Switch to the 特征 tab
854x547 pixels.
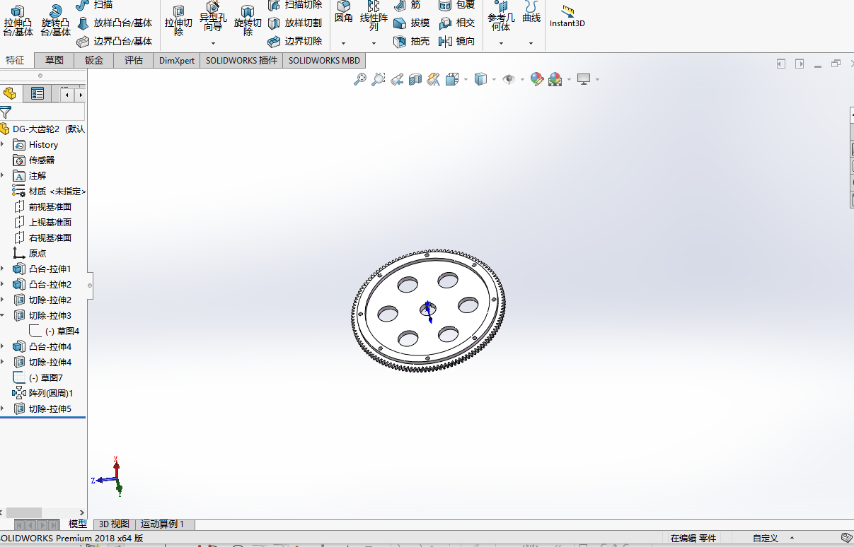[x=15, y=60]
